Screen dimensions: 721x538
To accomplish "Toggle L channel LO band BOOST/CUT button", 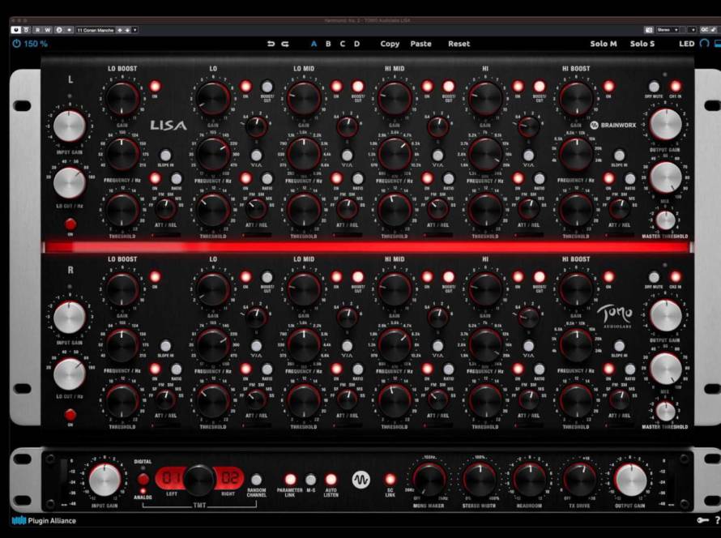I will pos(267,86).
